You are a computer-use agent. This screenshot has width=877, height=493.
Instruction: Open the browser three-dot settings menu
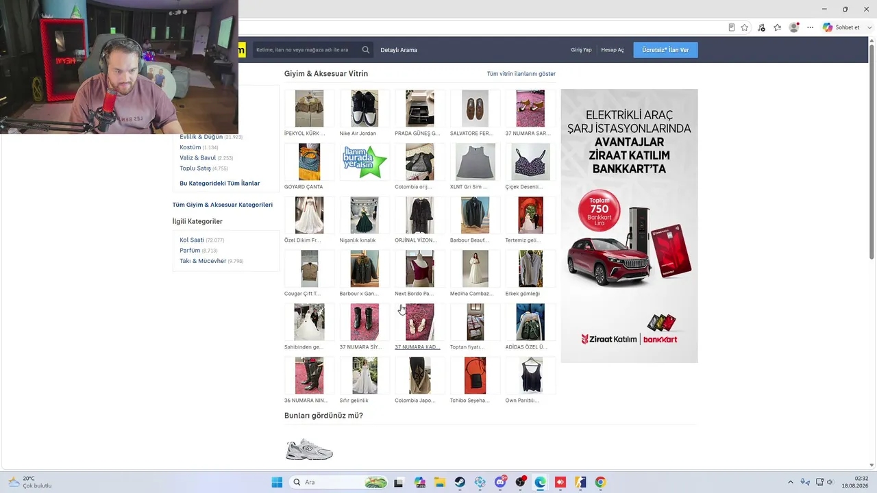point(811,27)
